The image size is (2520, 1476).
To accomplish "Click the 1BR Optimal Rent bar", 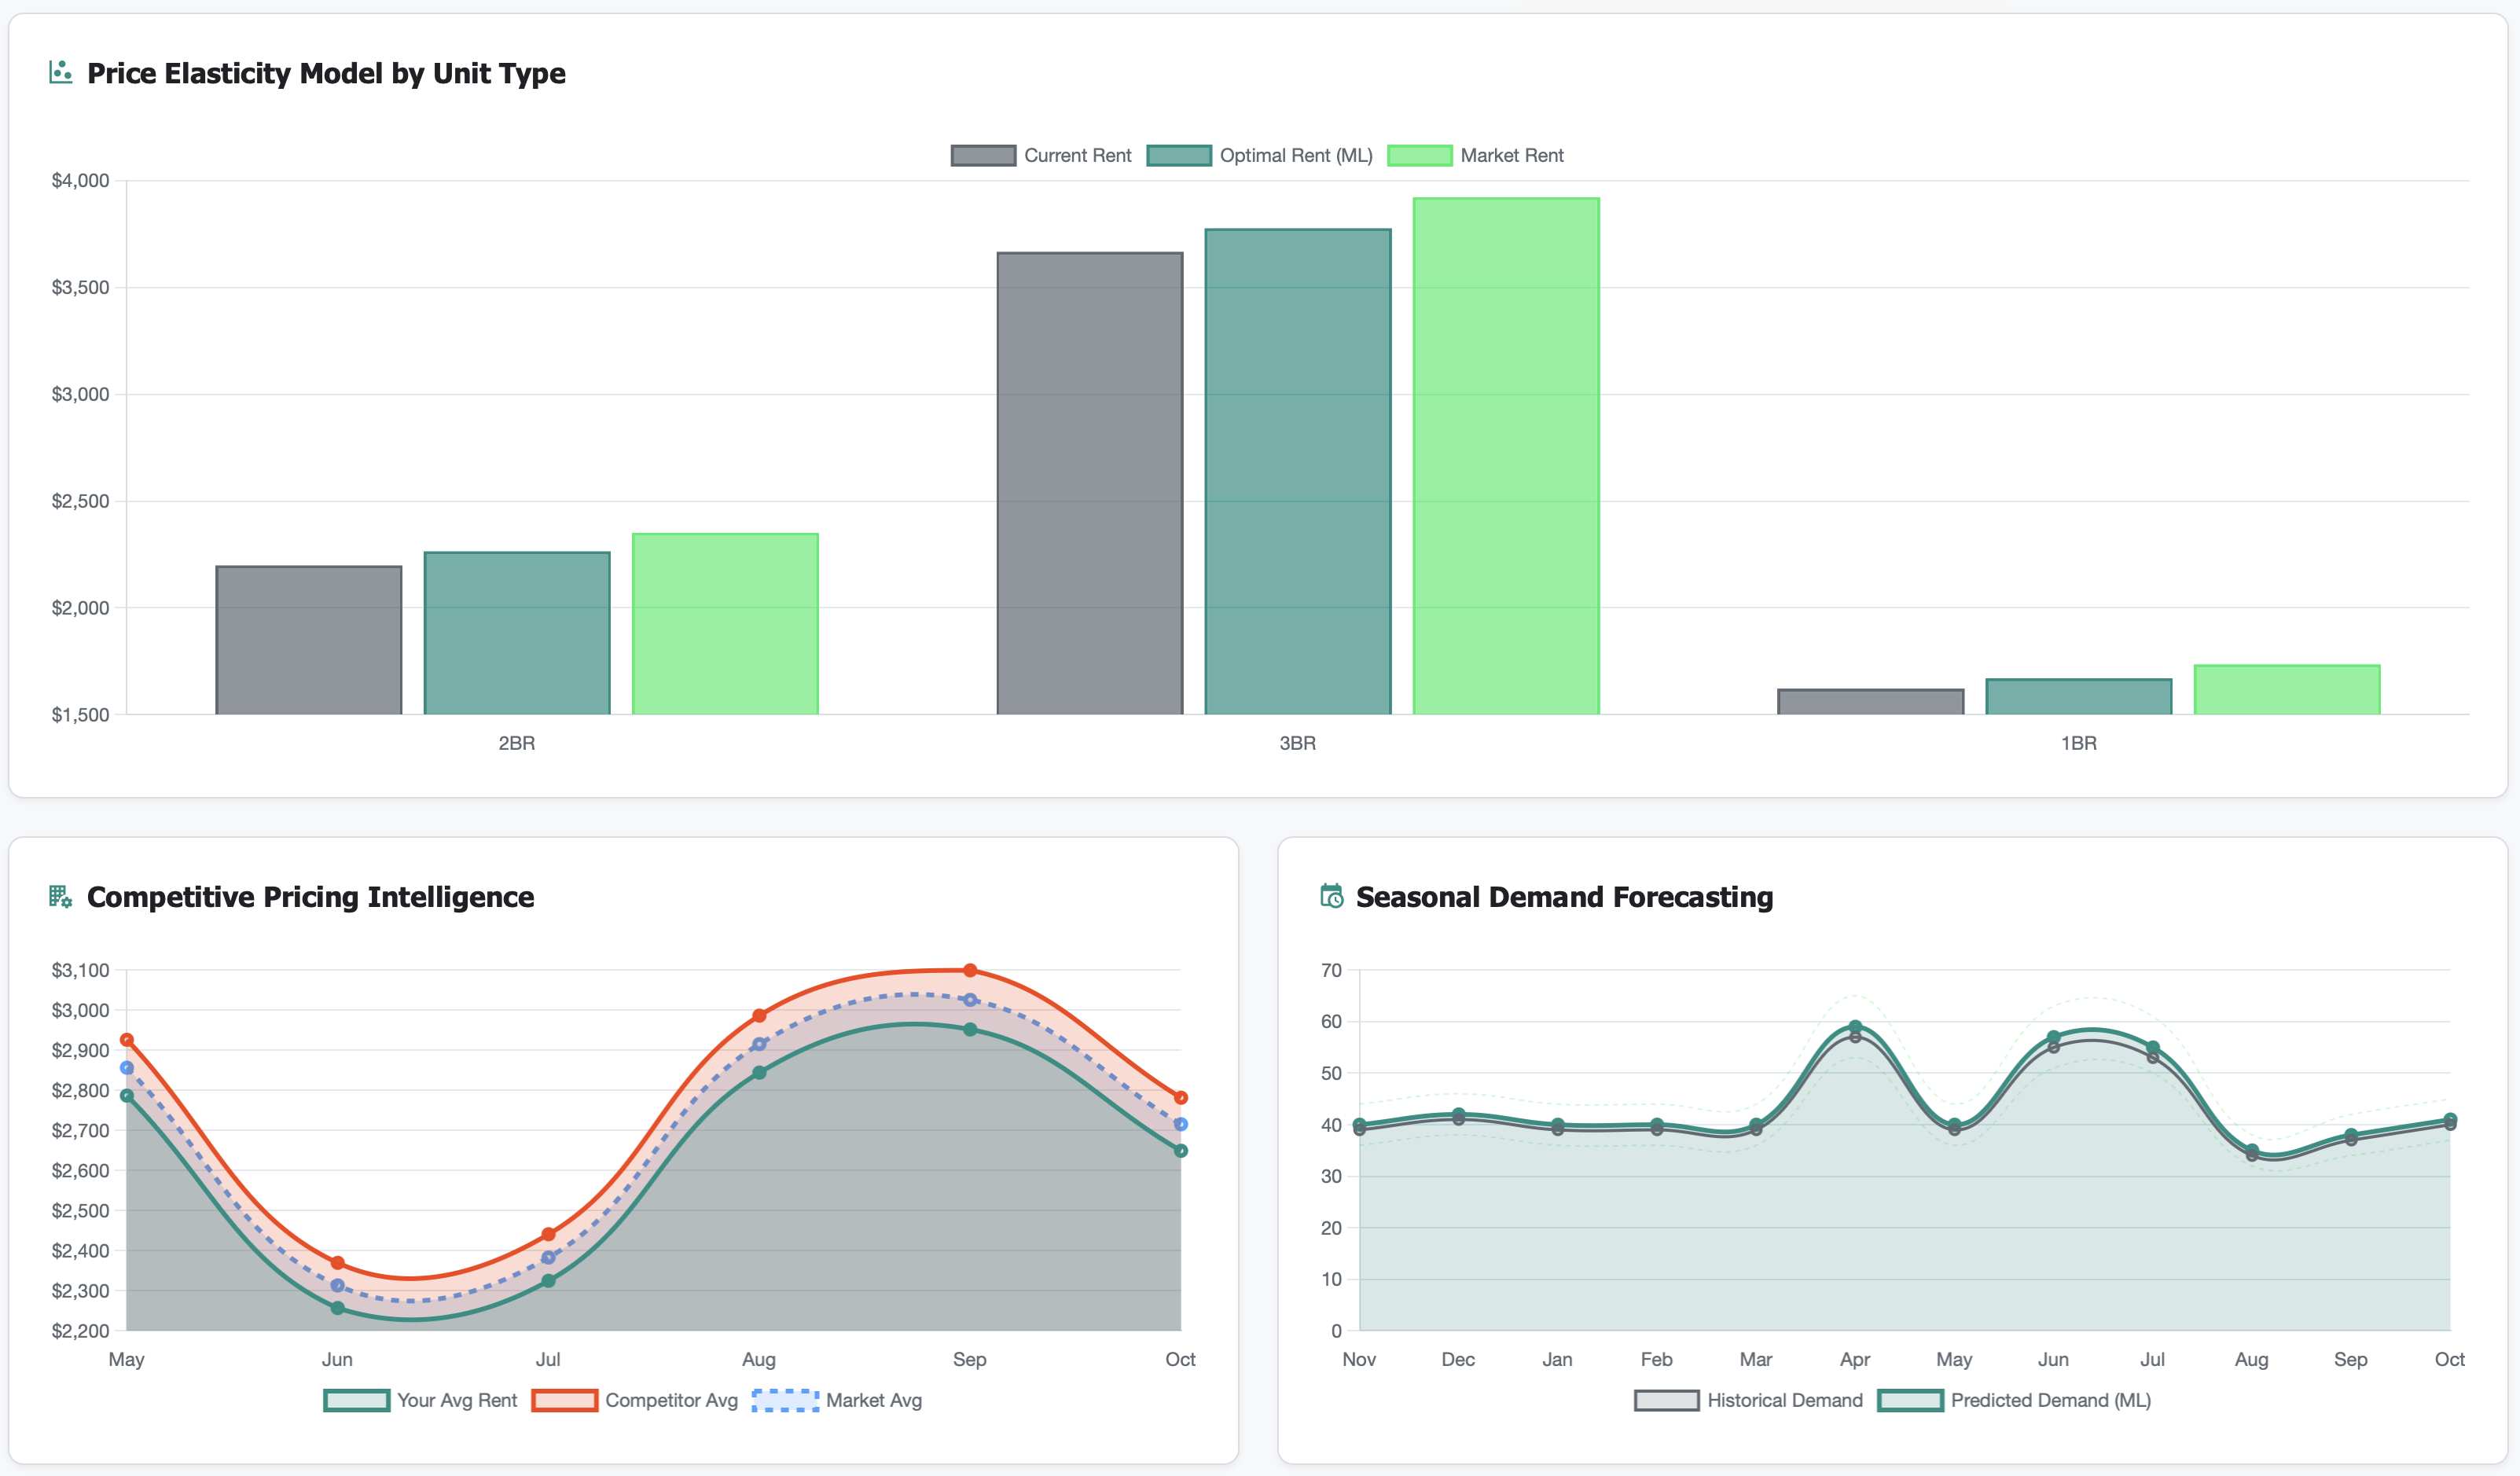I will pos(2078,697).
